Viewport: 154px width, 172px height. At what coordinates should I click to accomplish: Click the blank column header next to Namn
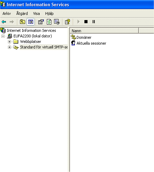click(146, 31)
